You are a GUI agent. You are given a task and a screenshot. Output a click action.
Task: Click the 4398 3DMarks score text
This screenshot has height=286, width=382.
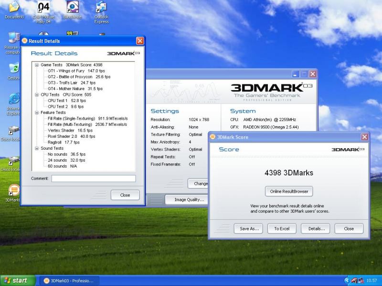click(289, 173)
